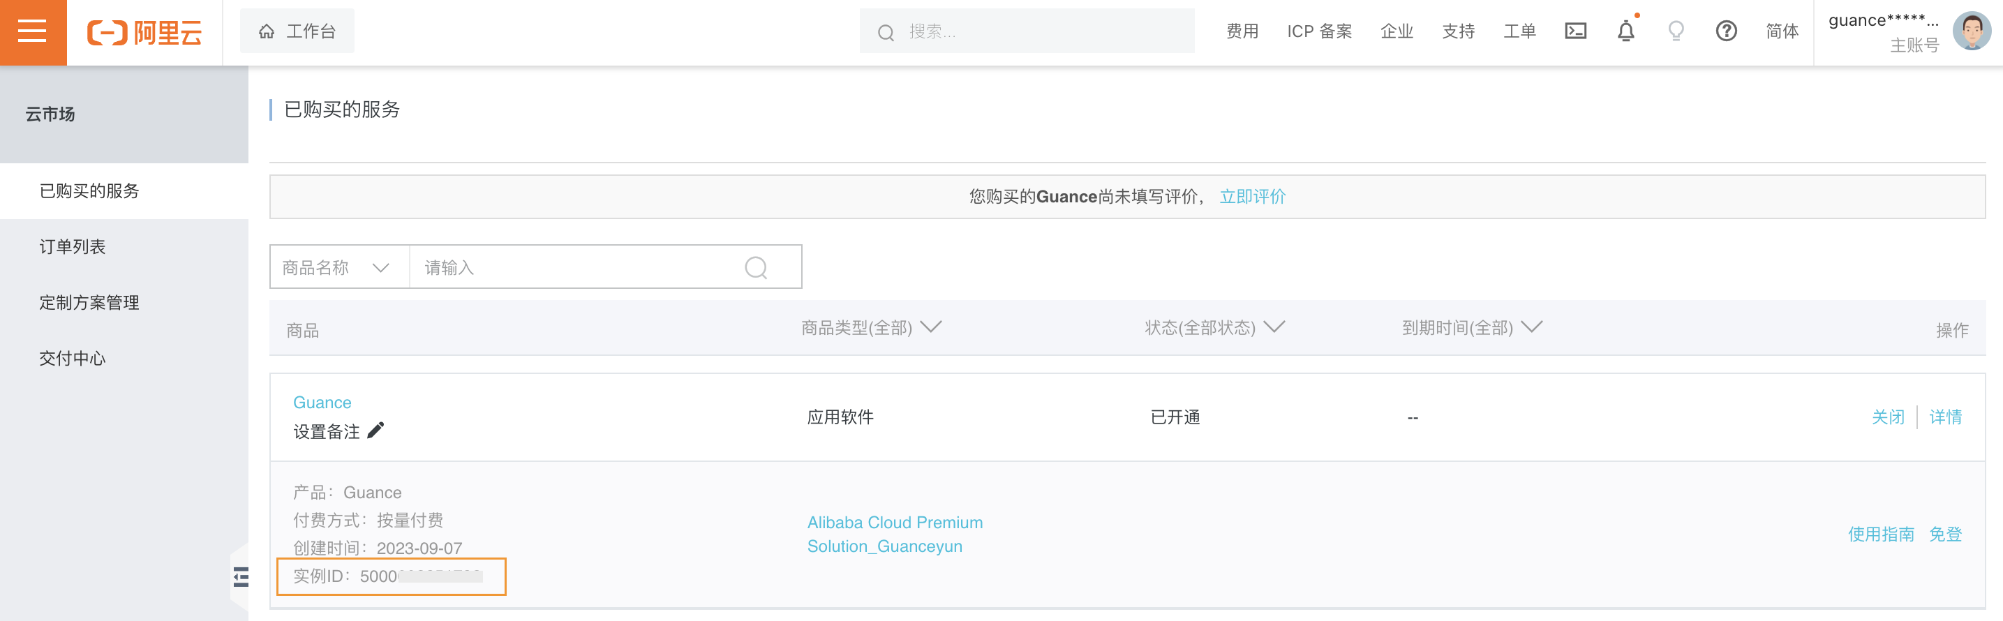Expand the 到期时间(全部) column filter
Image resolution: width=2003 pixels, height=621 pixels.
coord(1472,328)
